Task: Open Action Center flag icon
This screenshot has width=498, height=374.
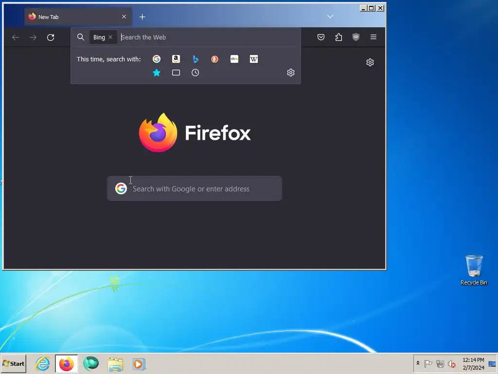Action: pyautogui.click(x=428, y=363)
